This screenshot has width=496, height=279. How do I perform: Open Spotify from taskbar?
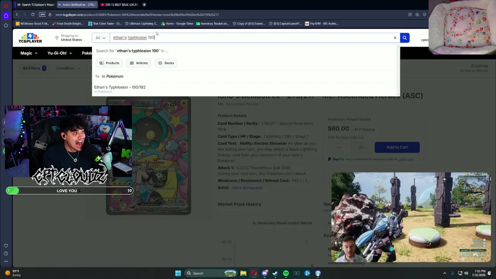click(x=286, y=273)
